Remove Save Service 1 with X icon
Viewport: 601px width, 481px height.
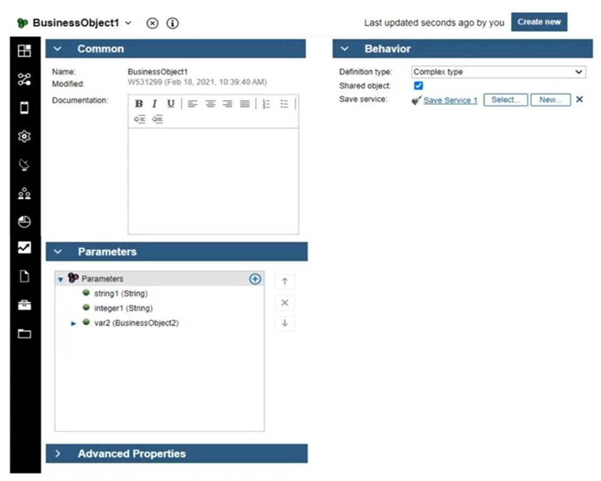[579, 99]
